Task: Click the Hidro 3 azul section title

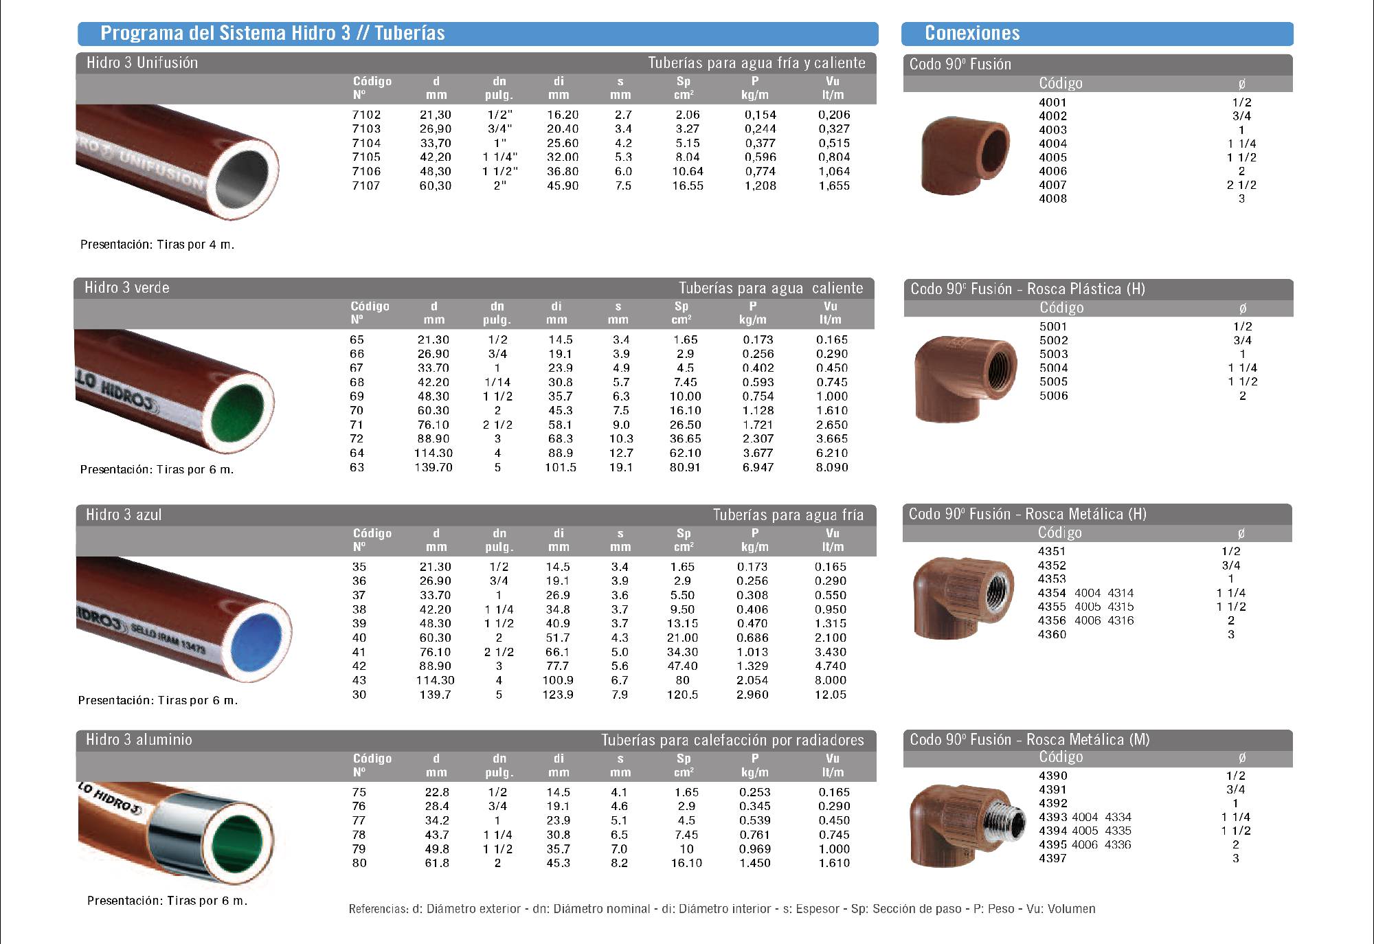Action: coord(124,515)
